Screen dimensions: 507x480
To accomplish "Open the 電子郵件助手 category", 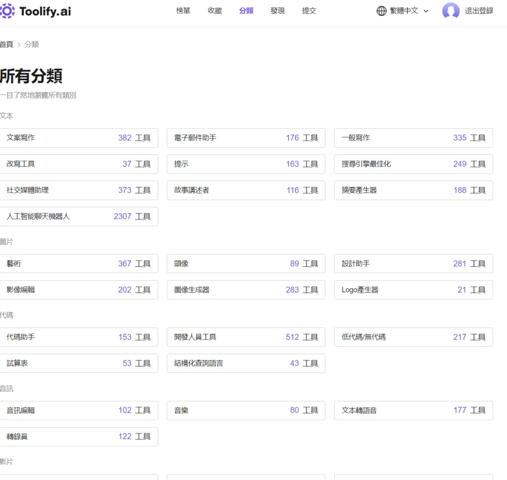I will pyautogui.click(x=246, y=138).
